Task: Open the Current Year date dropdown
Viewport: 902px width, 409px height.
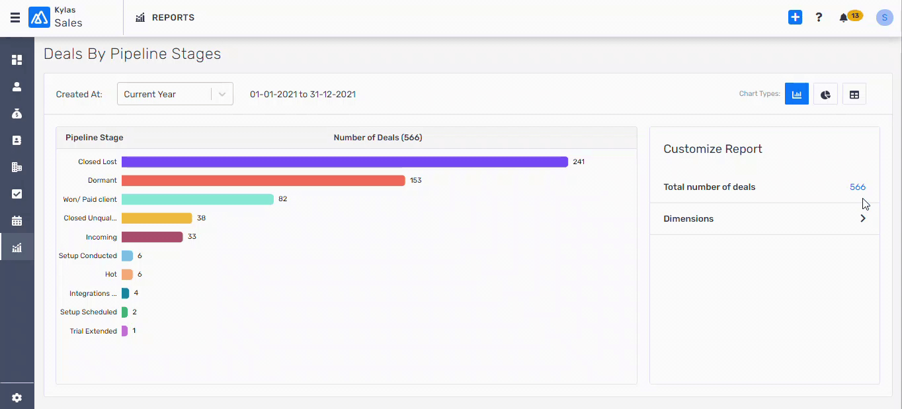Action: (175, 94)
